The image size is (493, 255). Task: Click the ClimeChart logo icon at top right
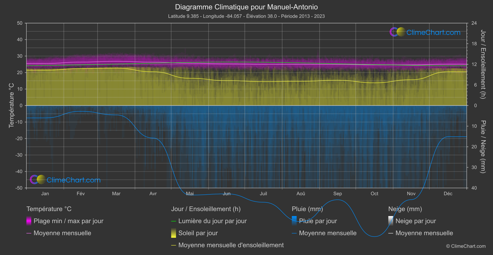pyautogui.click(x=397, y=32)
